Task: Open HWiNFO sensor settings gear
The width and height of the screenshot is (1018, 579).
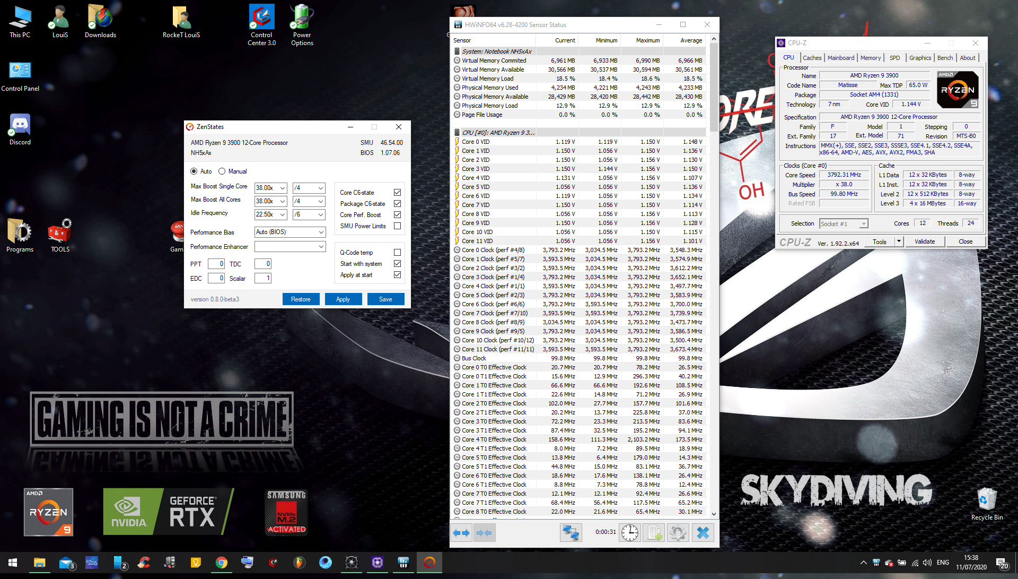Action: point(678,533)
